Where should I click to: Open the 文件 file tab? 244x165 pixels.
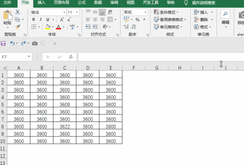[x=7, y=3]
